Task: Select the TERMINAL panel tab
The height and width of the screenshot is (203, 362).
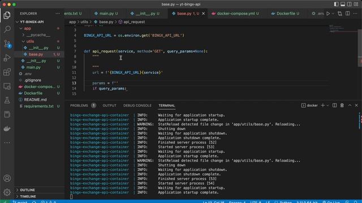Action: (x=167, y=105)
